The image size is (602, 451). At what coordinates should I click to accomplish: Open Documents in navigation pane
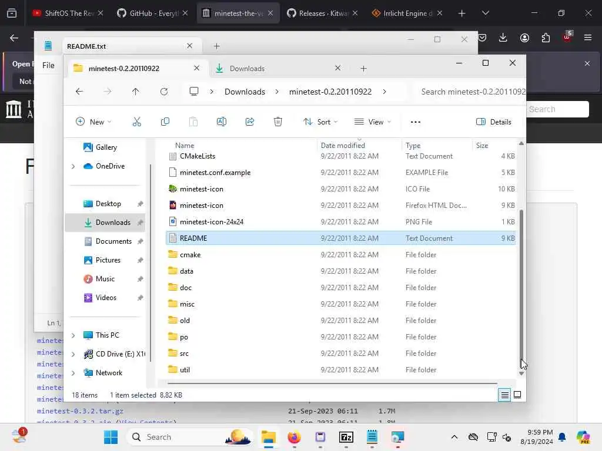pyautogui.click(x=113, y=241)
